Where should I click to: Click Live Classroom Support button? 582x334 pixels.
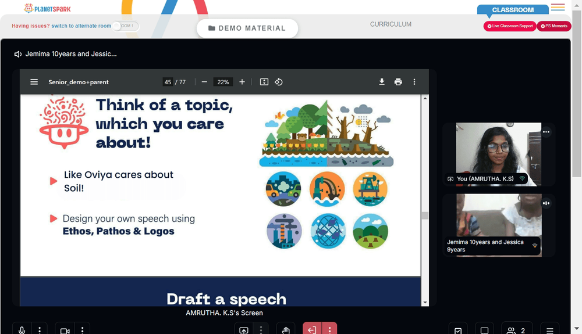point(510,26)
